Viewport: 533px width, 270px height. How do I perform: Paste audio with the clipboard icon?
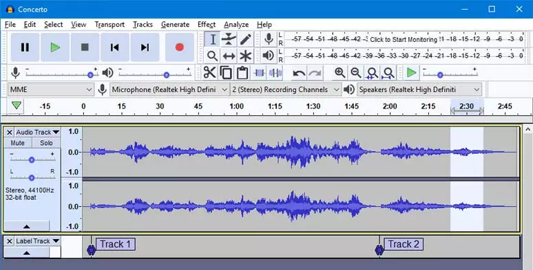[242, 73]
